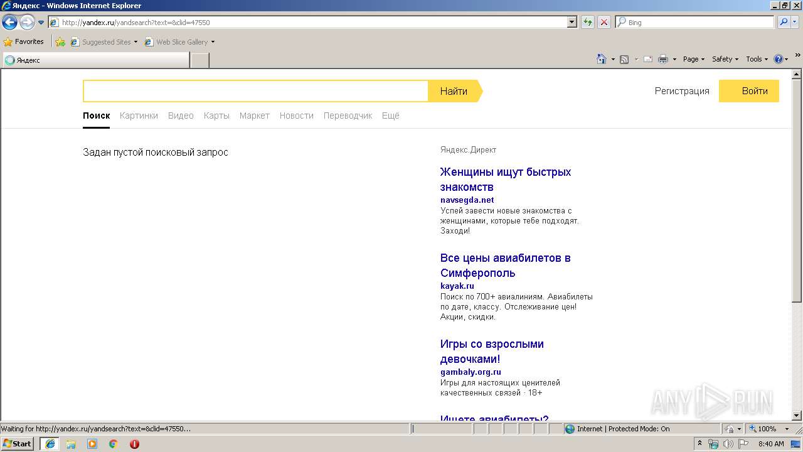This screenshot has width=803, height=452.
Task: Open the Suggested Sites link
Action: pos(104,42)
